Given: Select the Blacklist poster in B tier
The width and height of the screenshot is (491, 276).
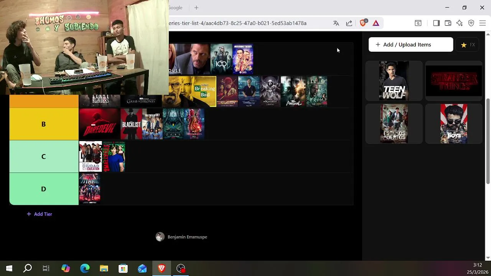Looking at the screenshot, I should click(131, 124).
